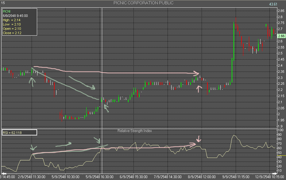
Task: Click the 2.8 label on the price axis
Action: click(x=280, y=17)
